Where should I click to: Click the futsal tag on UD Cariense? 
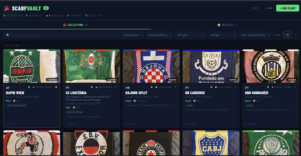[190, 105]
